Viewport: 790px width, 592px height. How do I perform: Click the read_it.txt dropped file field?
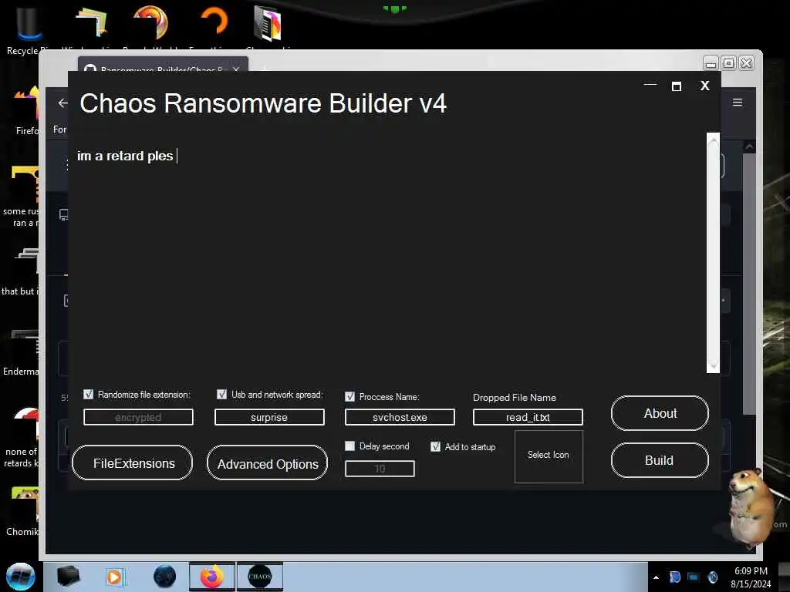tap(528, 417)
